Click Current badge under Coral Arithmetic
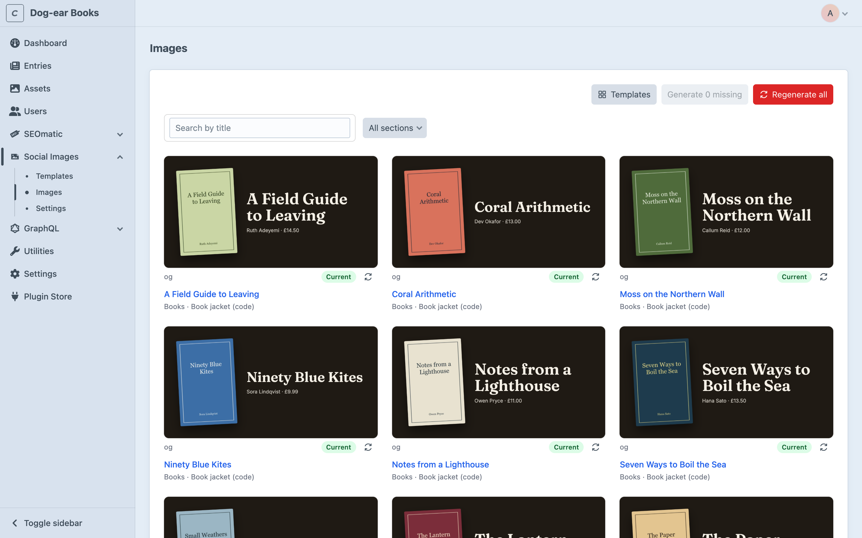This screenshot has width=862, height=538. tap(566, 277)
